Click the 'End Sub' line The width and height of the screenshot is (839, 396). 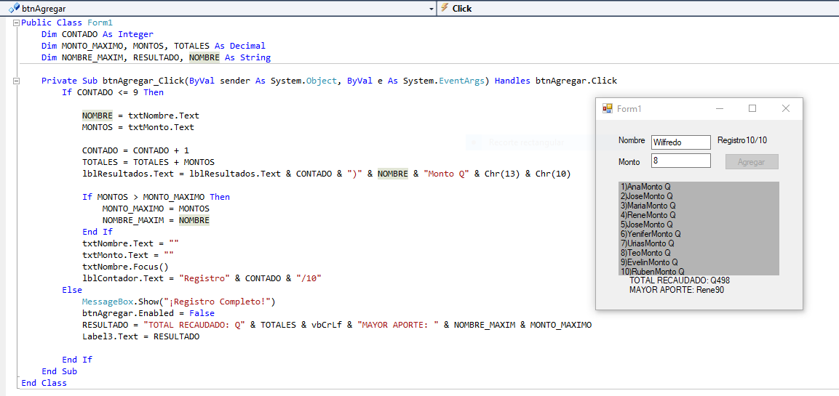coord(60,371)
